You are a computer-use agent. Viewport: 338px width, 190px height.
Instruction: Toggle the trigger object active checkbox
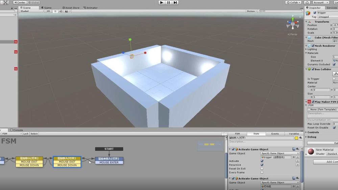[x=315, y=13]
